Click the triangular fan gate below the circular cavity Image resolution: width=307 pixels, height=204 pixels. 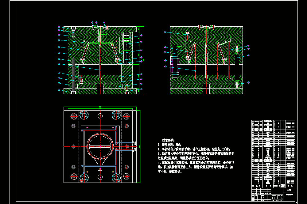pos(100,162)
